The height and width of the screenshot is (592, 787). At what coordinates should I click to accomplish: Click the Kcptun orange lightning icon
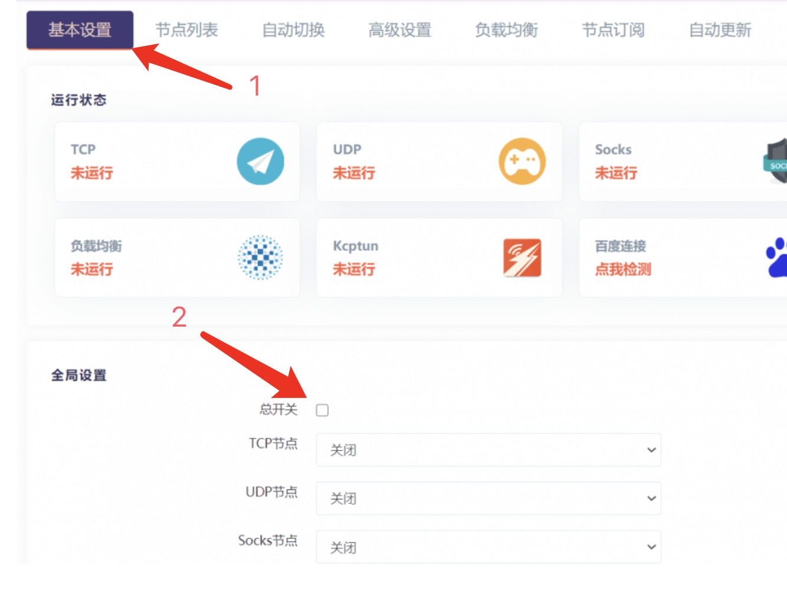[522, 258]
